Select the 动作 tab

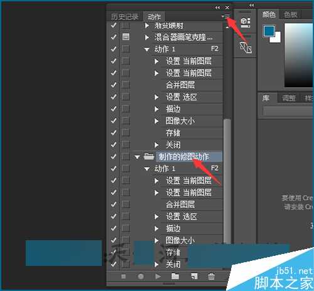154,17
